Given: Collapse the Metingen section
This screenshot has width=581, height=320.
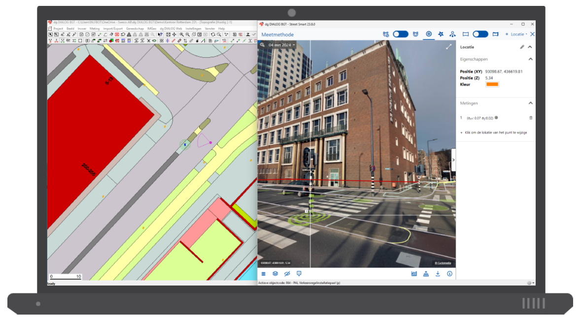Looking at the screenshot, I should click(530, 103).
